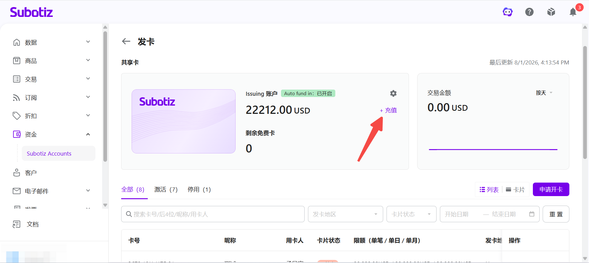This screenshot has height=263, width=589.
Task: Click the 结束日期 end date field
Action: tap(504, 214)
